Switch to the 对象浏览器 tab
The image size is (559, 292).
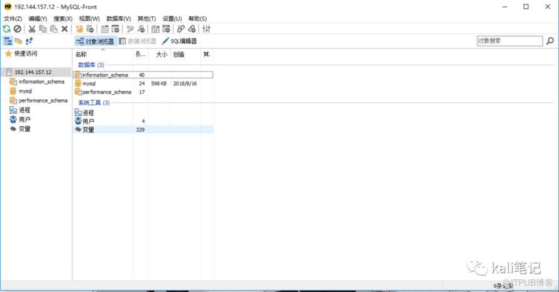click(x=95, y=41)
